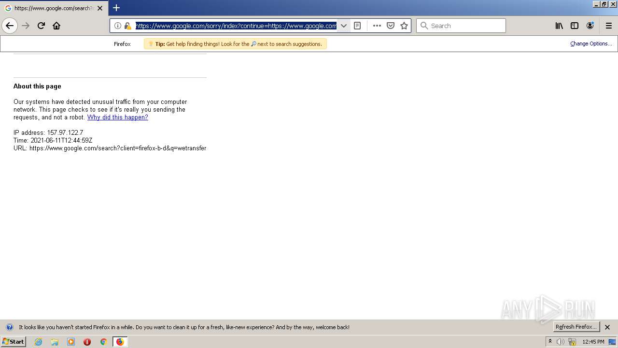This screenshot has width=618, height=348.
Task: Open a new tab with plus button
Action: (x=116, y=8)
